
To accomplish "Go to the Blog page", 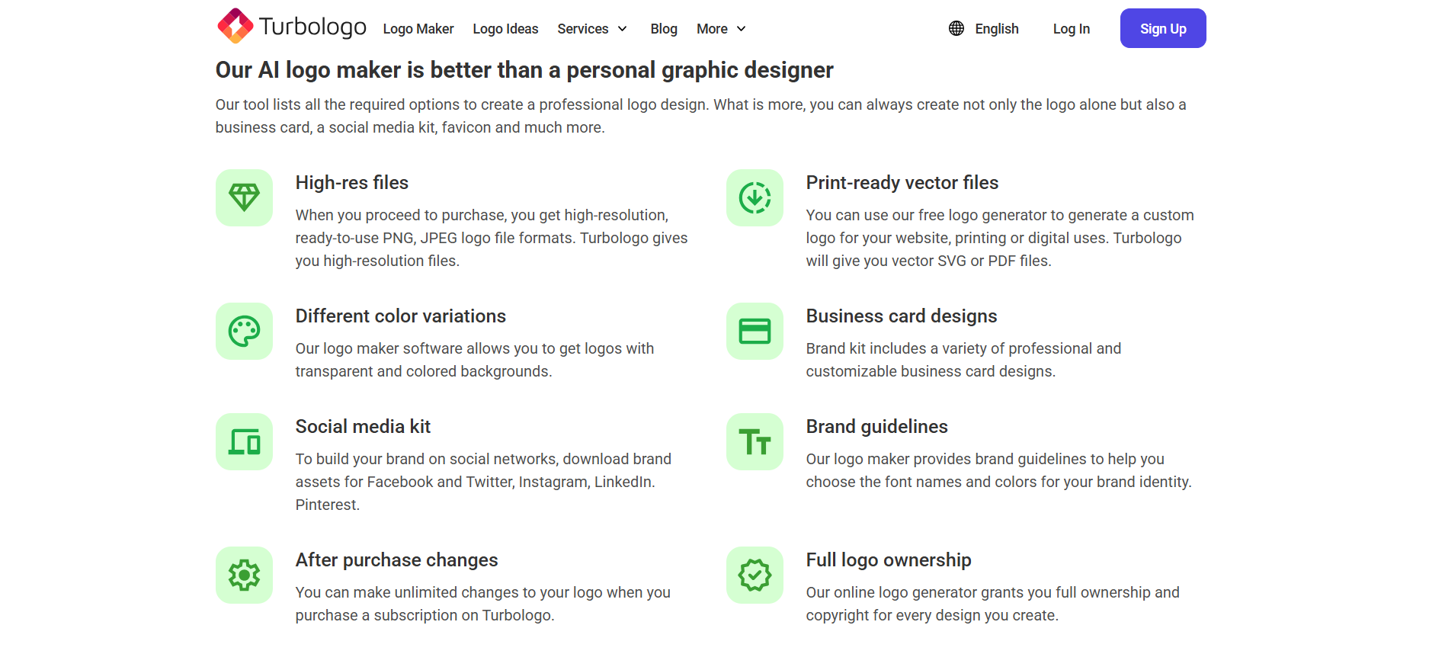I will coord(664,29).
